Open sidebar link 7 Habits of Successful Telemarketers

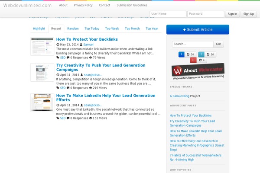pyautogui.click(x=196, y=157)
